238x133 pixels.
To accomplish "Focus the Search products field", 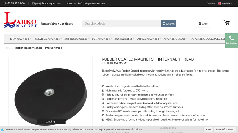I will [122, 24].
